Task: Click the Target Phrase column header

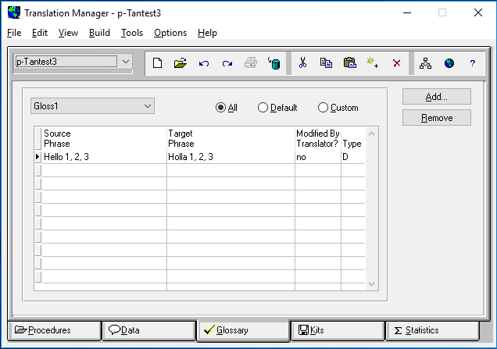Action: pyautogui.click(x=231, y=138)
